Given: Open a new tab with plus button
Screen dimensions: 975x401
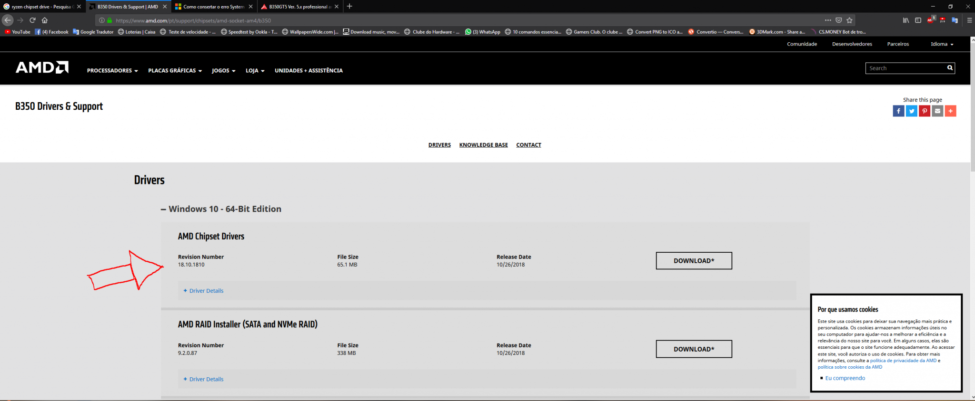Looking at the screenshot, I should [x=349, y=6].
